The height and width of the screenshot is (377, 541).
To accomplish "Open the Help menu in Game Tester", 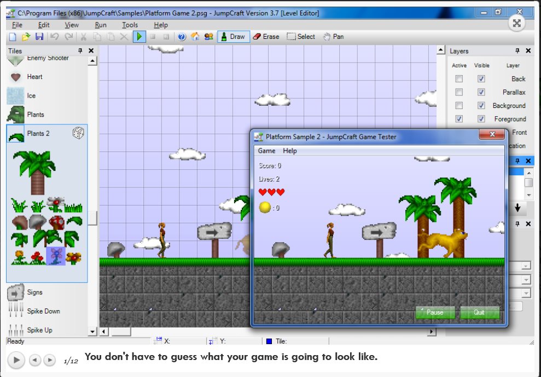I will [x=290, y=151].
